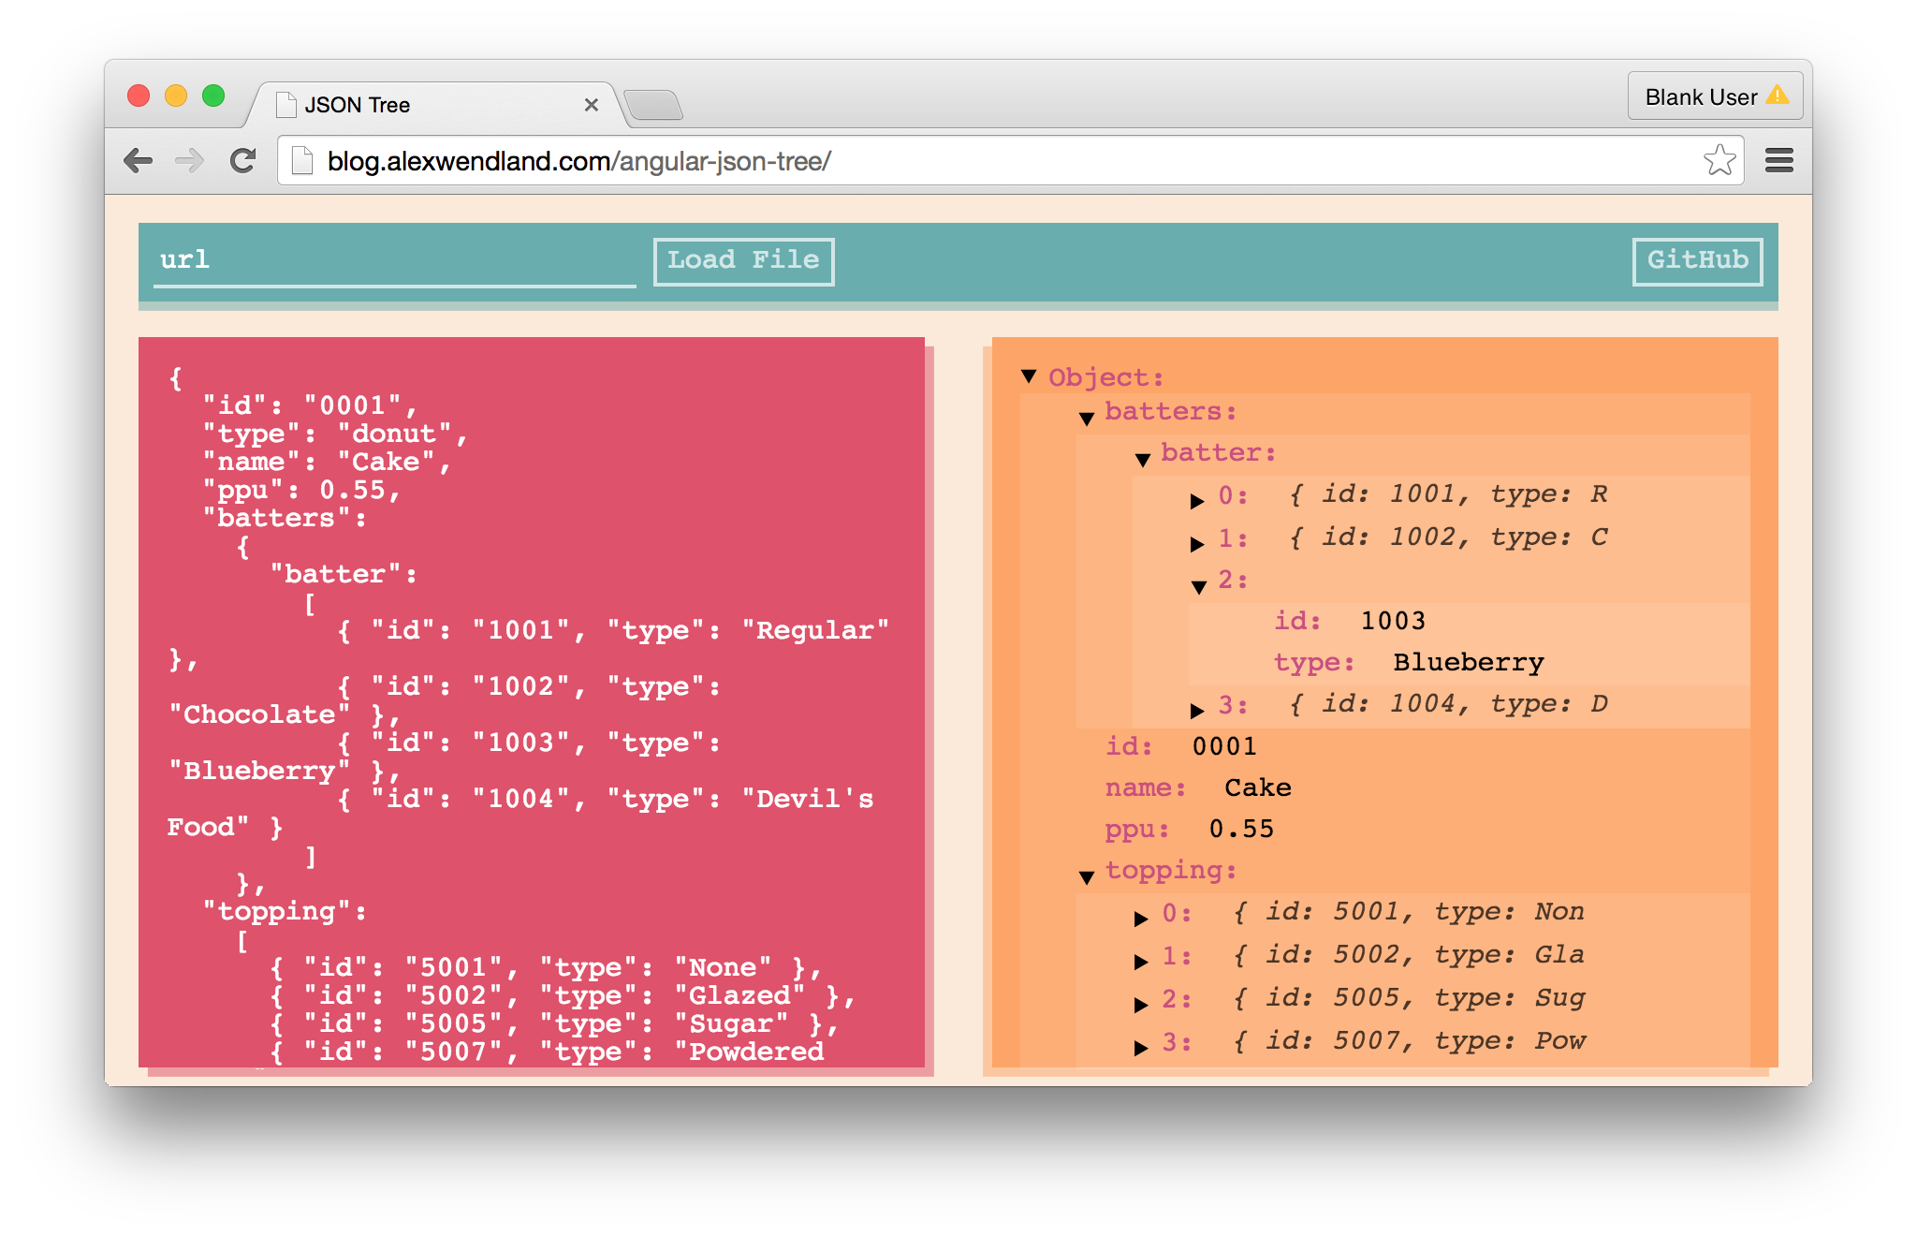This screenshot has width=1917, height=1236.
Task: Close the JSON Tree tab
Action: (x=591, y=105)
